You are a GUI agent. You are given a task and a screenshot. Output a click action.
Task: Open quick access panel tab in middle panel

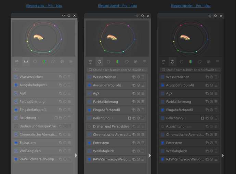90,62
